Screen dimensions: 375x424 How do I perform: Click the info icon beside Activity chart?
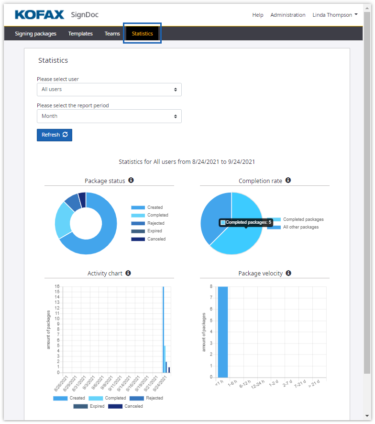128,273
